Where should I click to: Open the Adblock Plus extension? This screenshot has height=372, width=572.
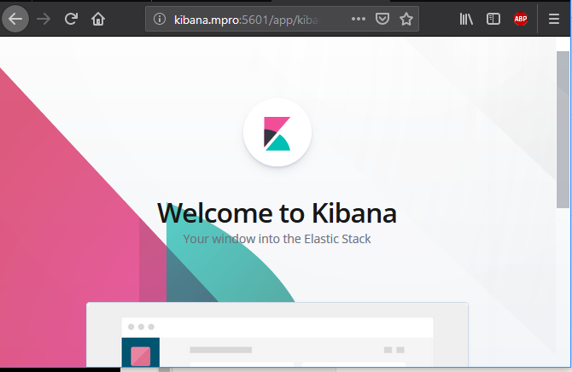coord(521,19)
